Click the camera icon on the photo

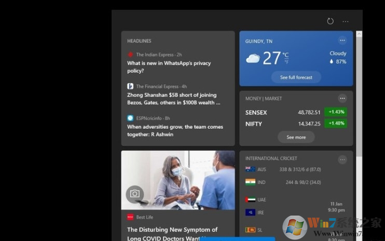[135, 194]
